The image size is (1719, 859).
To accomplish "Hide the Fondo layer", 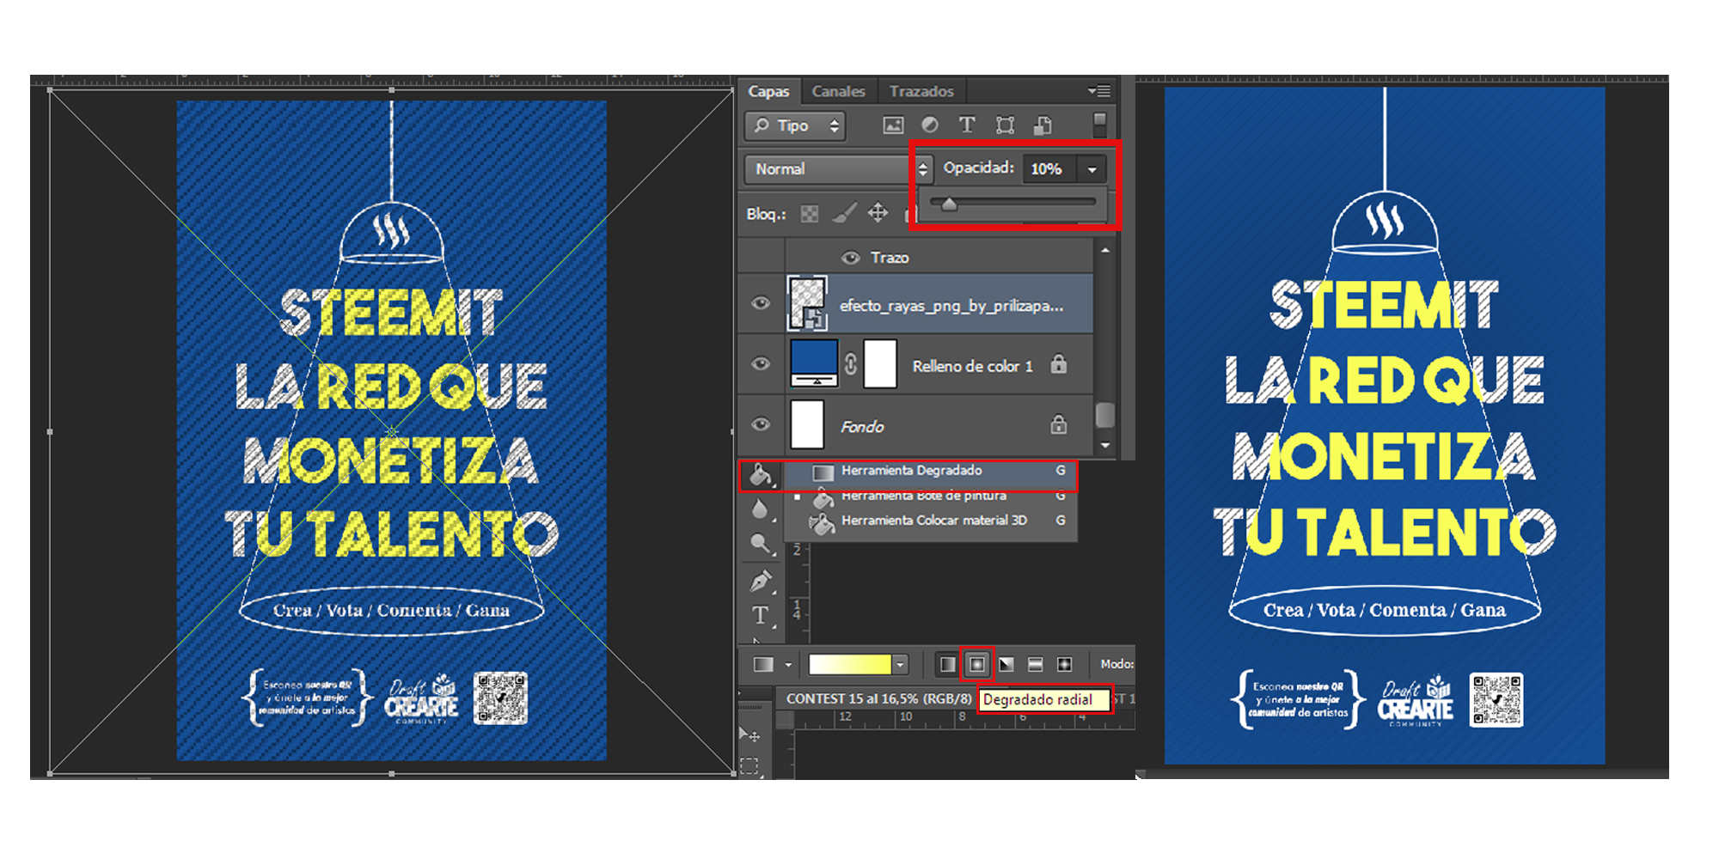I will click(x=761, y=424).
